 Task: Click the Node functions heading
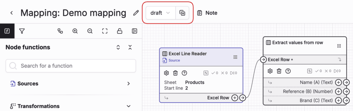pyautogui.click(x=28, y=47)
